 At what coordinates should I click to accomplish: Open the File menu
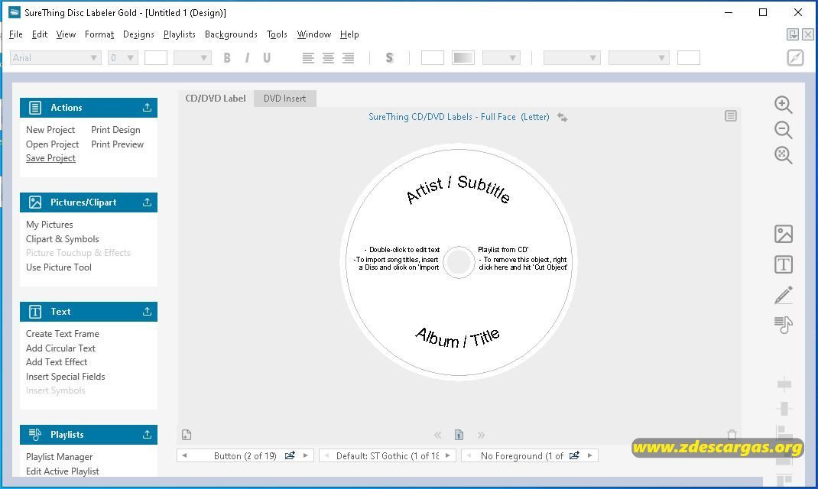pos(15,34)
